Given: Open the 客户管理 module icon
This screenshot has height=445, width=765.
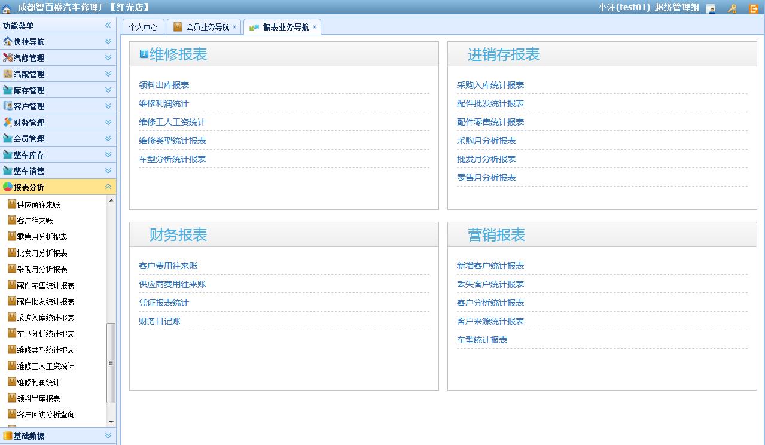Looking at the screenshot, I should tap(8, 105).
